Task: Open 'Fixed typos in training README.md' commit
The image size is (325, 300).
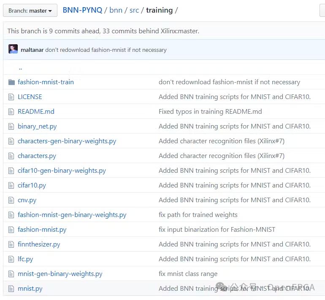Action: click(x=210, y=112)
